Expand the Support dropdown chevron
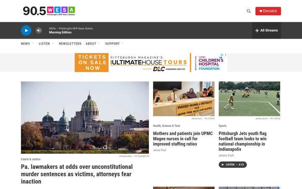 coord(122,44)
